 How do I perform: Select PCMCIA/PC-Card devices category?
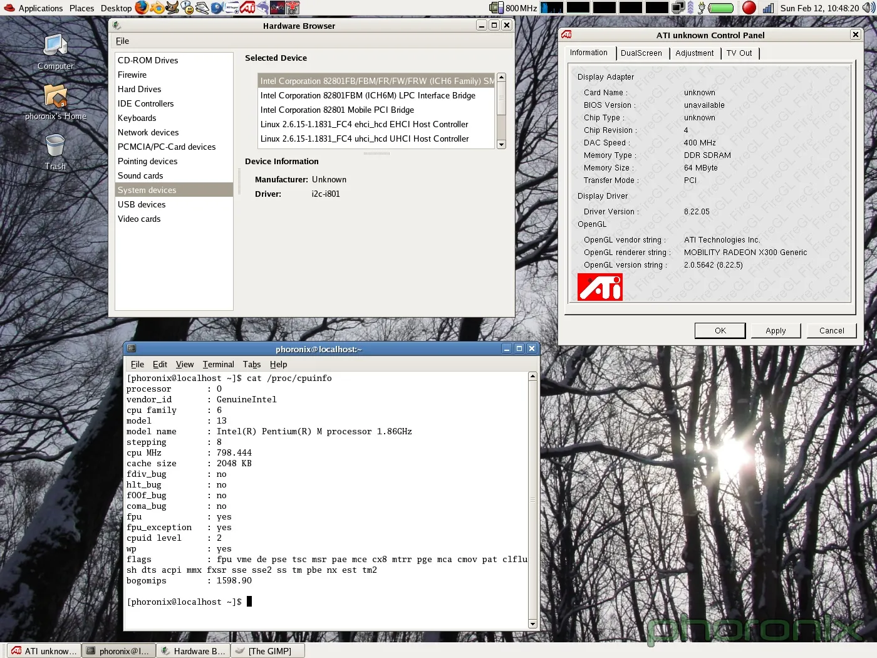click(174, 147)
